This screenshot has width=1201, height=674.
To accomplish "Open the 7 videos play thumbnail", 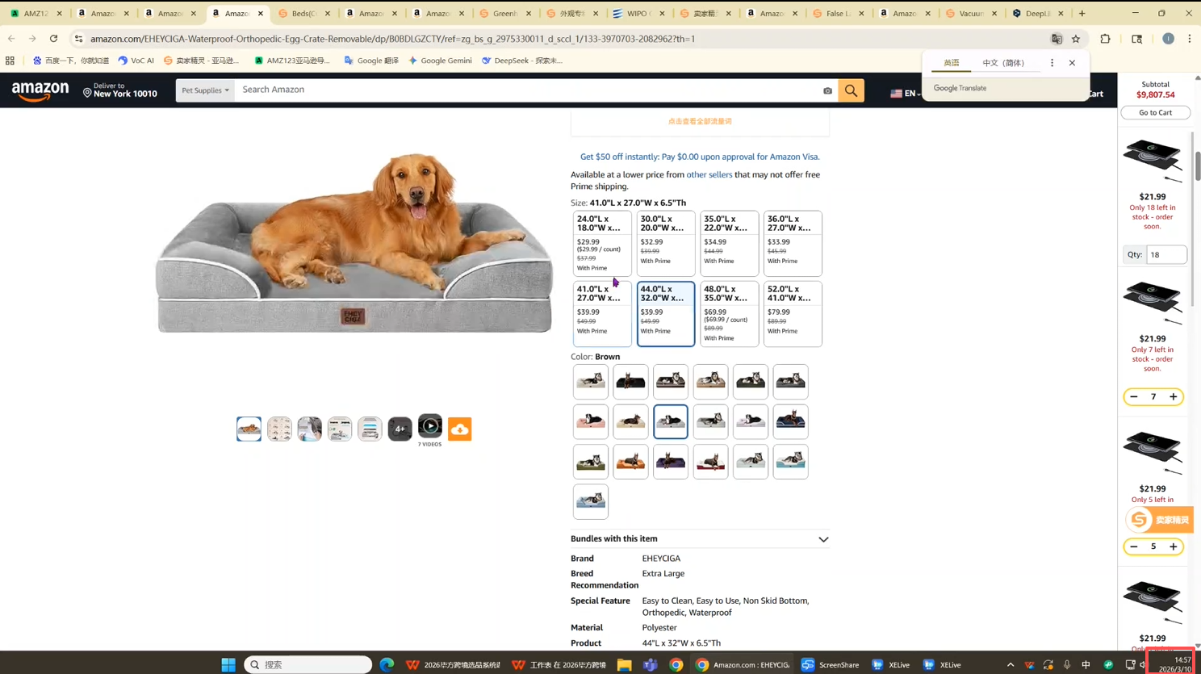I will (x=429, y=425).
